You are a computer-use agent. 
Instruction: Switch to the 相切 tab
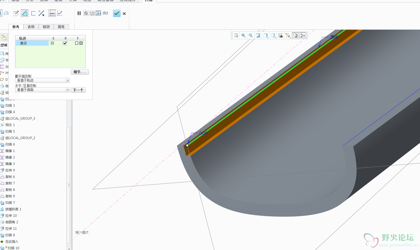pos(46,27)
